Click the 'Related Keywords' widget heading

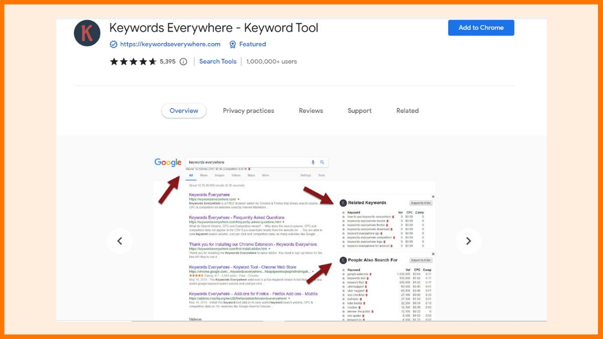(x=367, y=203)
